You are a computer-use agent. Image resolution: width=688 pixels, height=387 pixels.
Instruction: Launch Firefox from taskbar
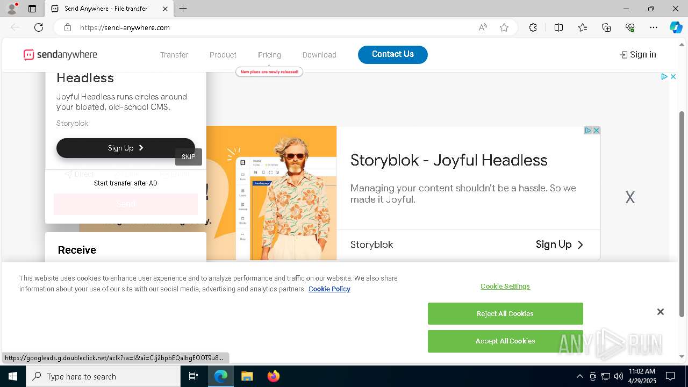[273, 376]
